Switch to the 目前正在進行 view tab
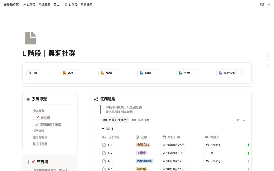This screenshot has width=274, height=171. pyautogui.click(x=115, y=120)
